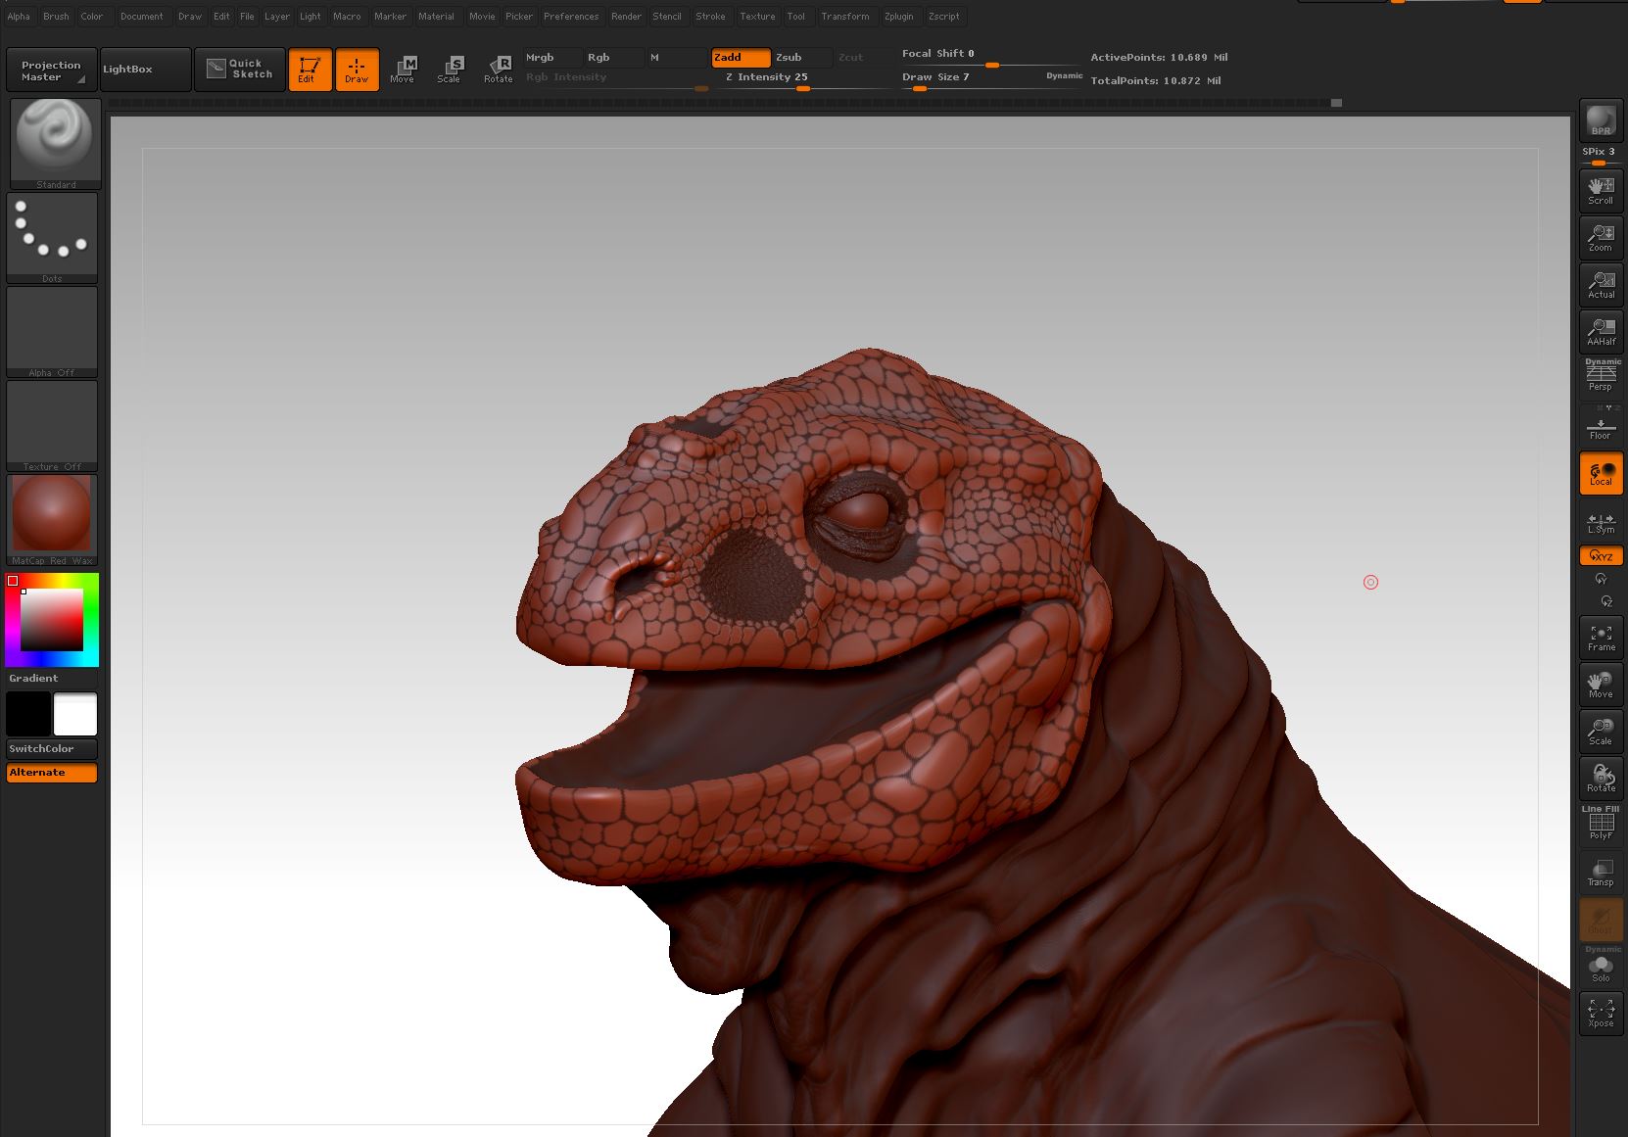Render with the BPR button

[1601, 120]
